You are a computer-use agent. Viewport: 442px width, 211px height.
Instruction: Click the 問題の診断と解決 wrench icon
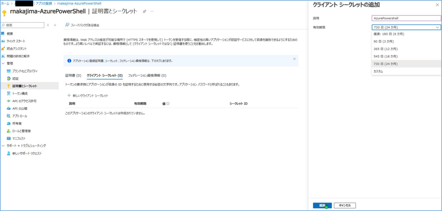3,56
